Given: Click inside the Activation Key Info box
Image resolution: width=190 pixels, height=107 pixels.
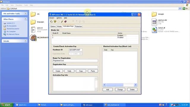Looking at the screenshot, I should (x=74, y=84).
